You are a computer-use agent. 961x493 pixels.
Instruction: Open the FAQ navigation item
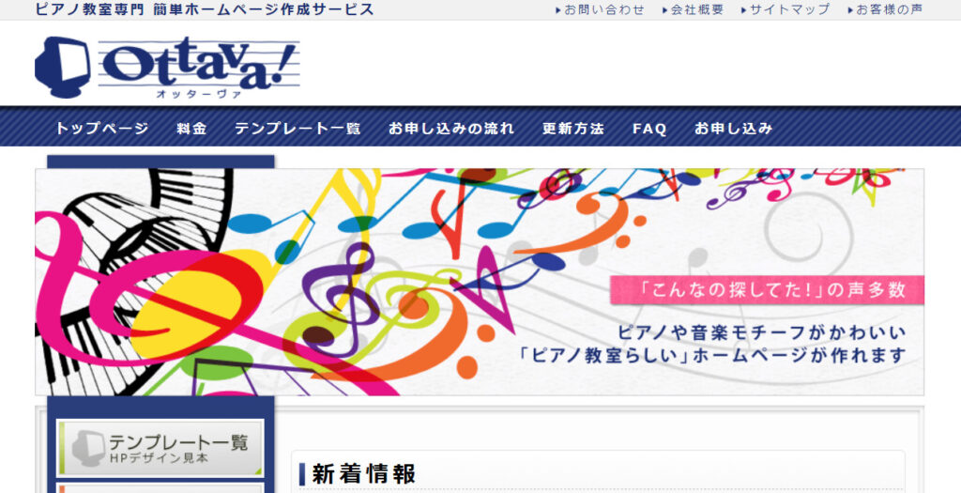(x=649, y=129)
